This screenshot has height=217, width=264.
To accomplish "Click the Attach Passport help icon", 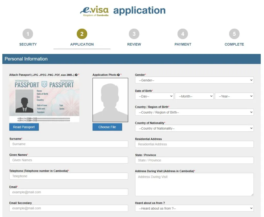I will click(x=76, y=75).
